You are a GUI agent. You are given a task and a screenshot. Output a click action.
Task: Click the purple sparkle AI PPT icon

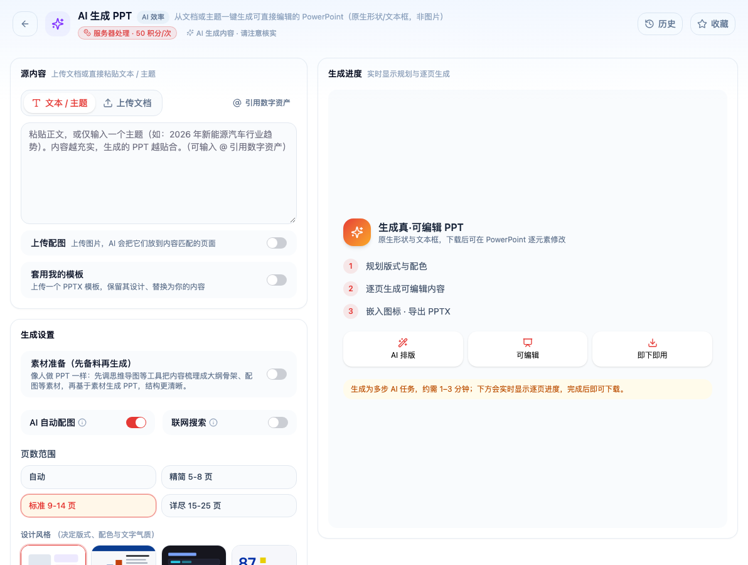(58, 24)
